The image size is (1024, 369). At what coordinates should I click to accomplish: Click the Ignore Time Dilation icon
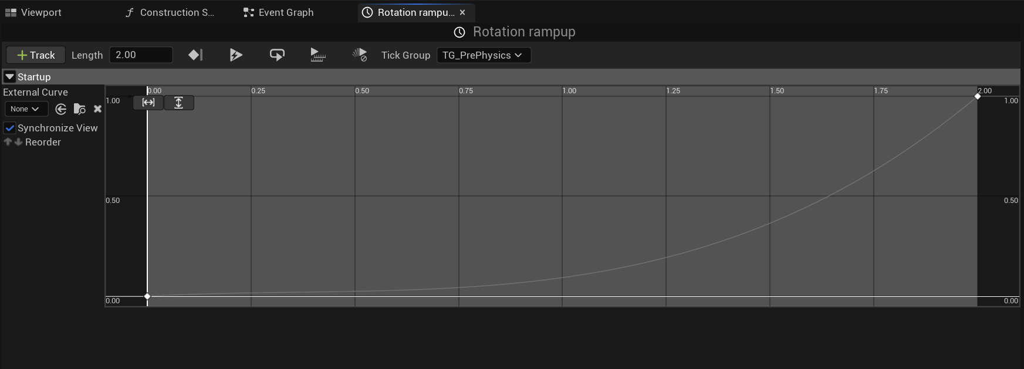click(x=359, y=55)
